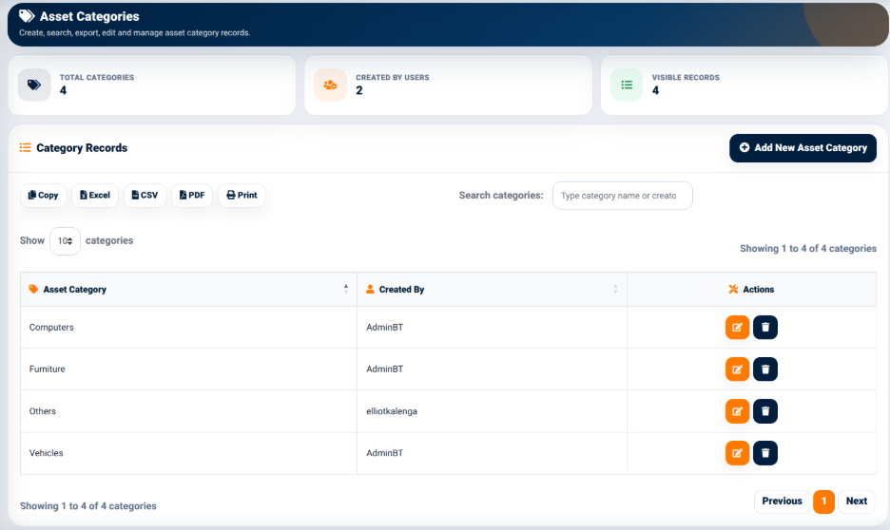890x530 pixels.
Task: Select the Others category cell
Action: pyautogui.click(x=188, y=411)
